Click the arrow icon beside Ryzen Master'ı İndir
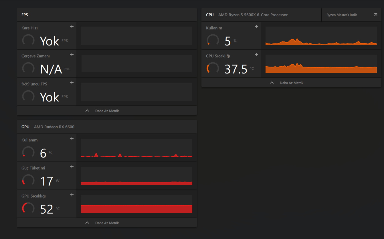This screenshot has height=239, width=384. click(x=376, y=15)
